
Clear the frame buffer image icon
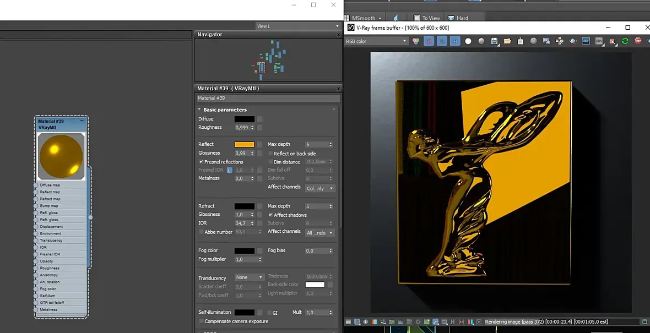click(534, 41)
